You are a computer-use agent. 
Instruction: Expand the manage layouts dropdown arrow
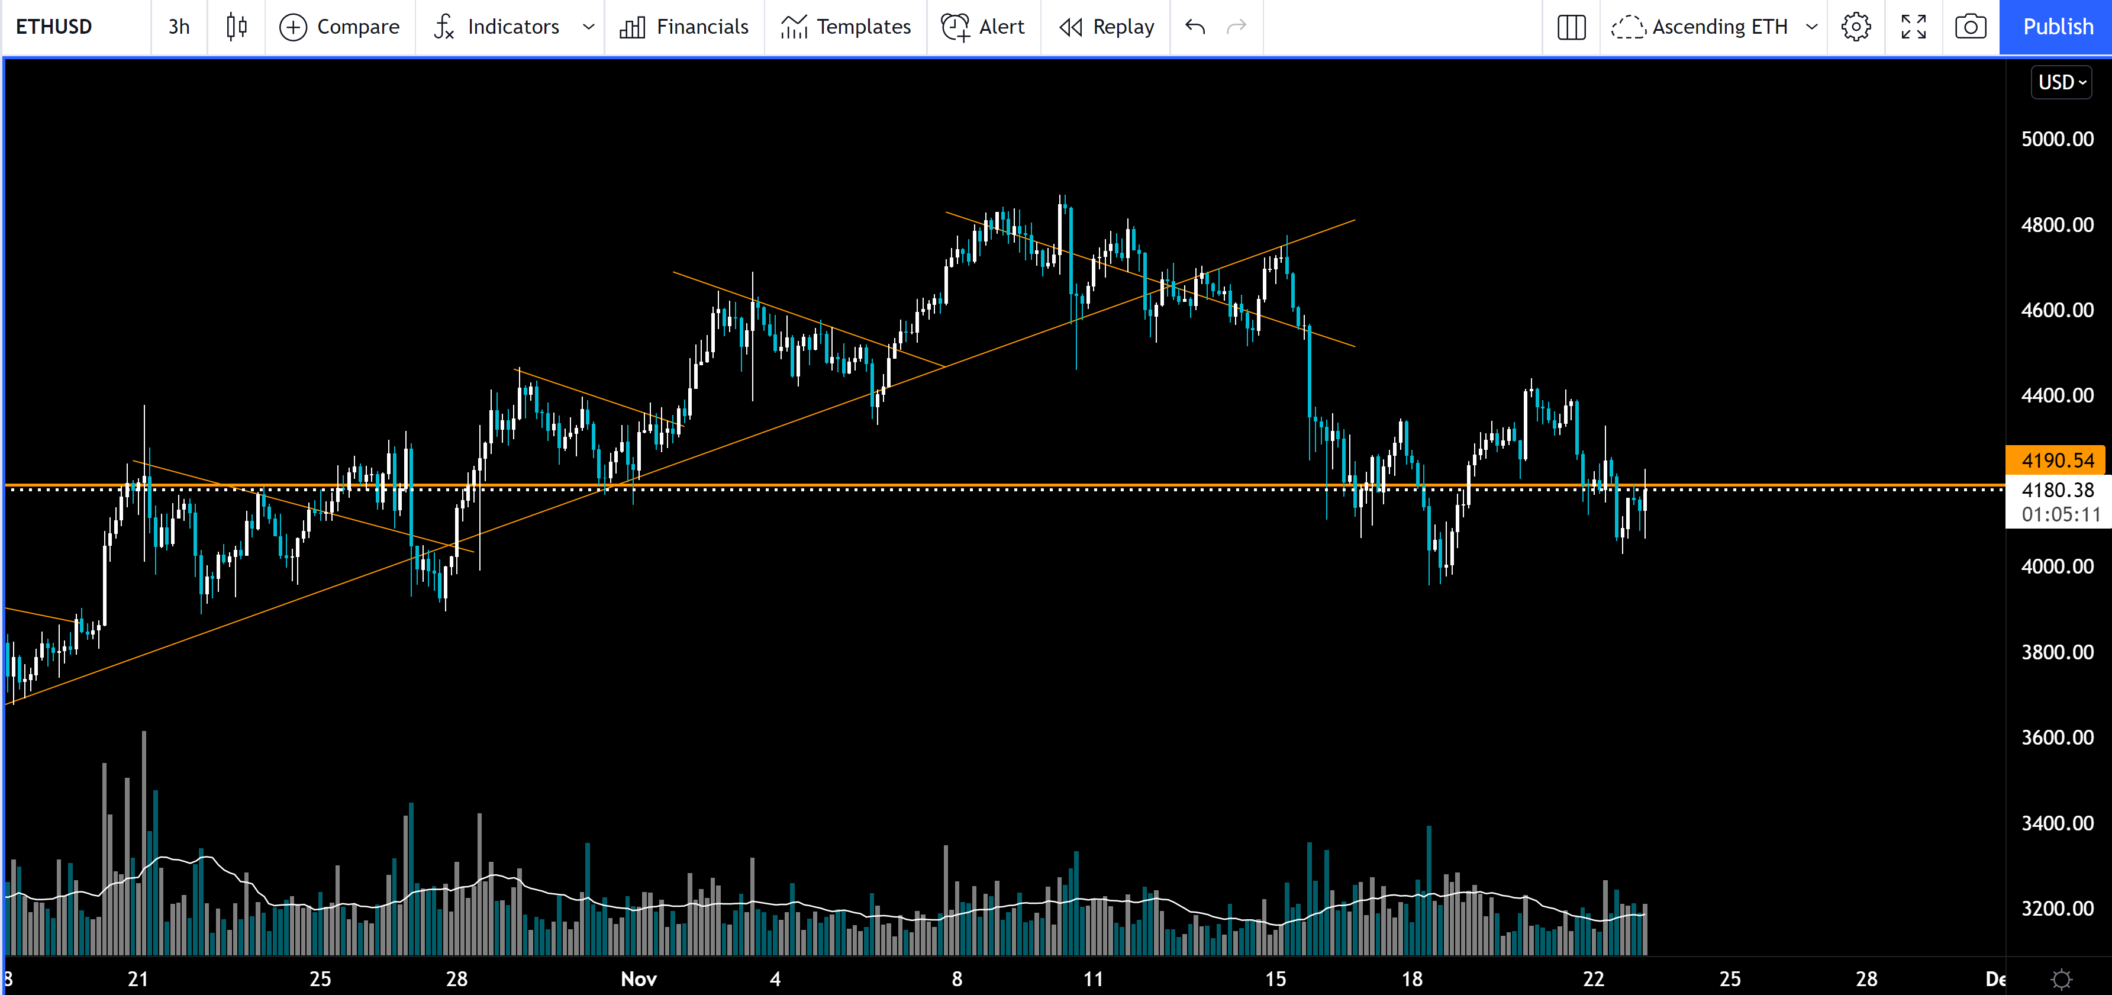(x=1812, y=27)
